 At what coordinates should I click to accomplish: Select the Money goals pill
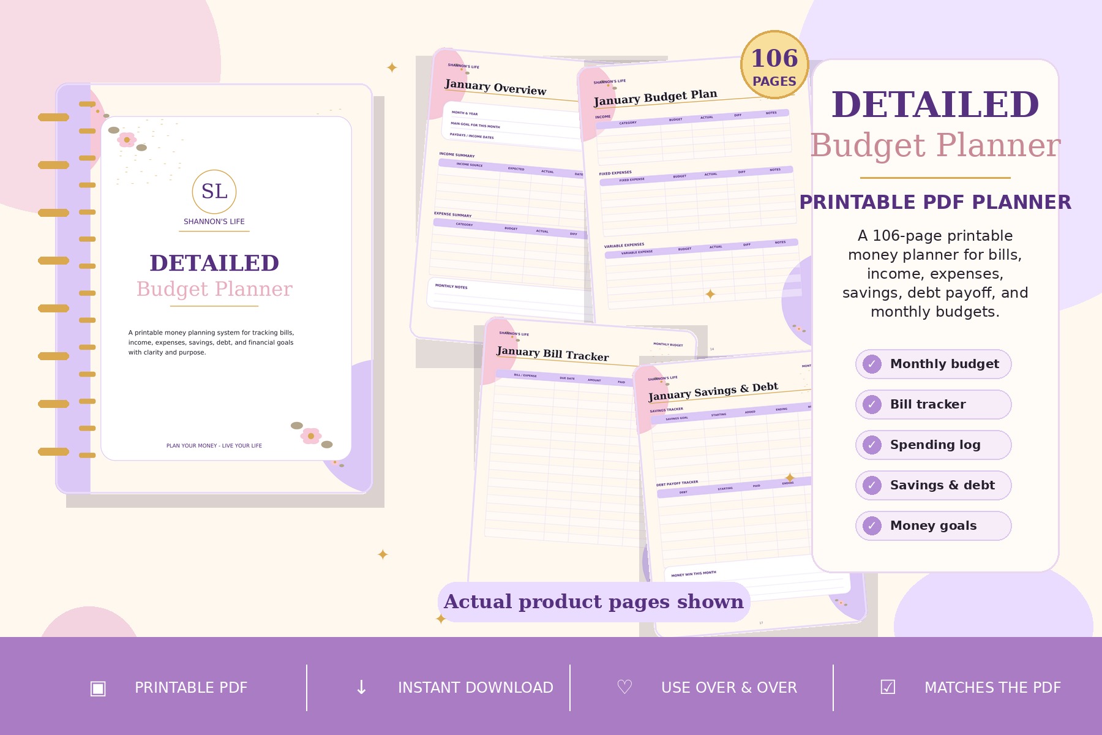[934, 526]
